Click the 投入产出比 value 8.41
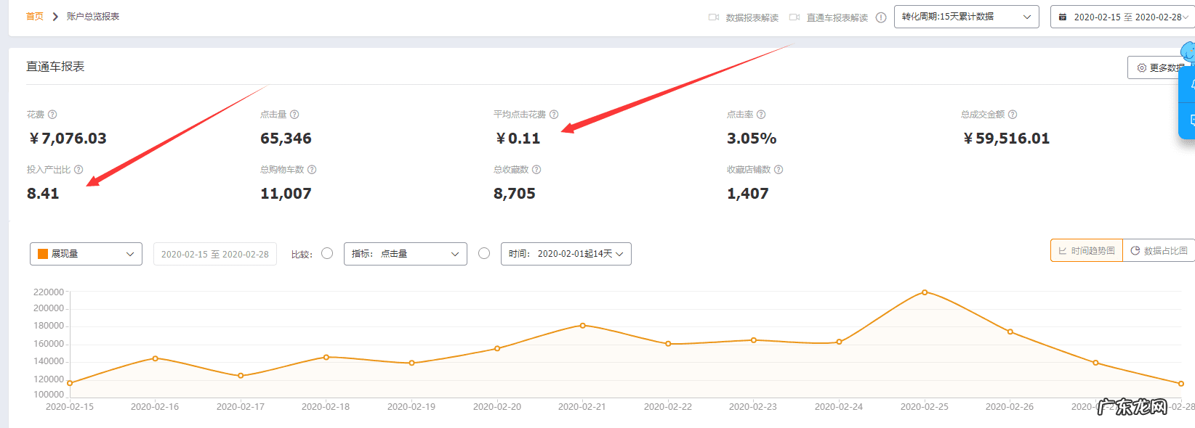1195x428 pixels. coord(43,194)
